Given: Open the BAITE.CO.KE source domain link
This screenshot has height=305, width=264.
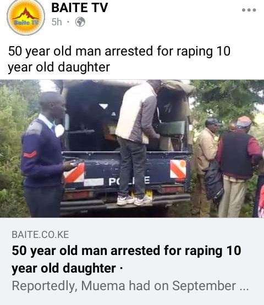Looking at the screenshot, I should [x=40, y=235].
